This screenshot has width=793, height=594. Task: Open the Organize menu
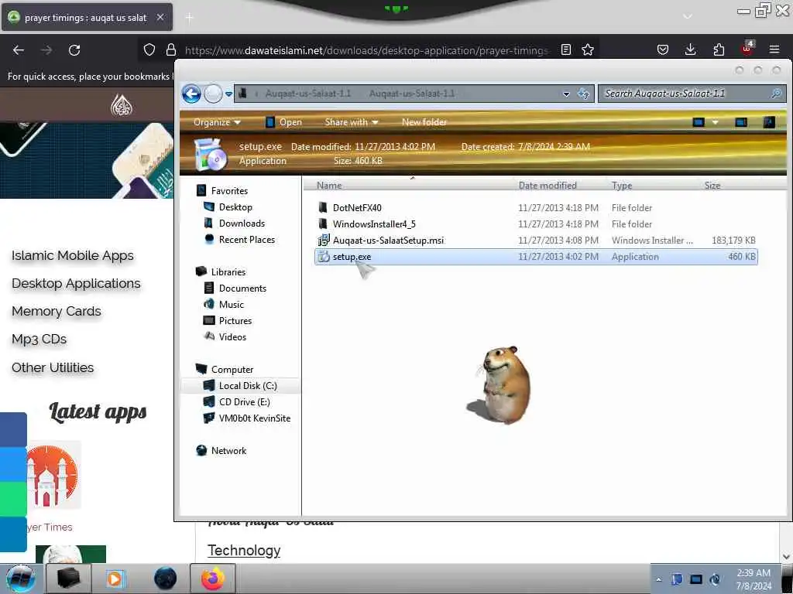tap(217, 122)
